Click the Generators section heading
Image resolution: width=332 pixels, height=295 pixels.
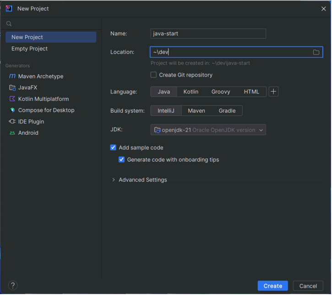pos(17,66)
